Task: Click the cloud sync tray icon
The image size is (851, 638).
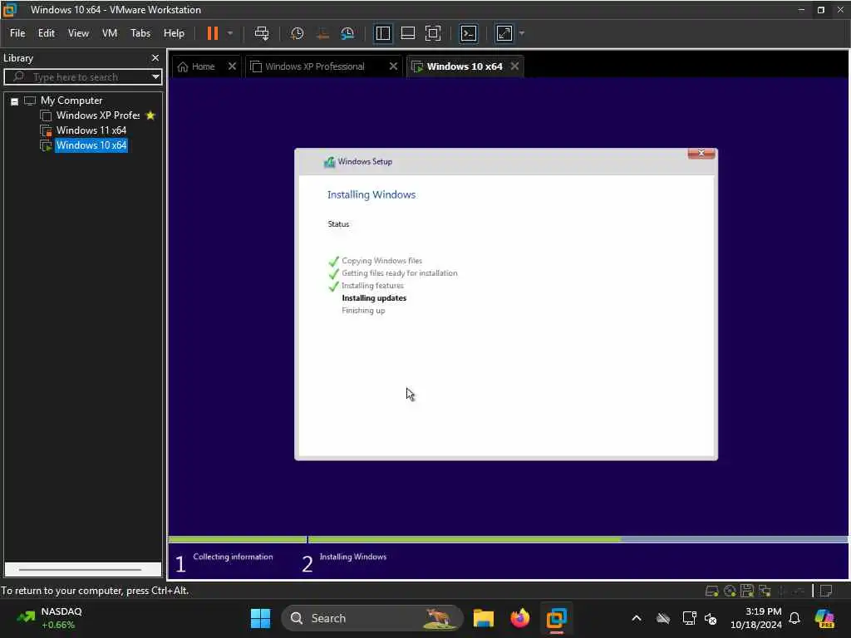Action: 662,618
